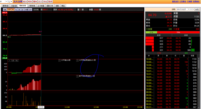Click the red-green 內外盤 ratio bar

click(x=173, y=33)
